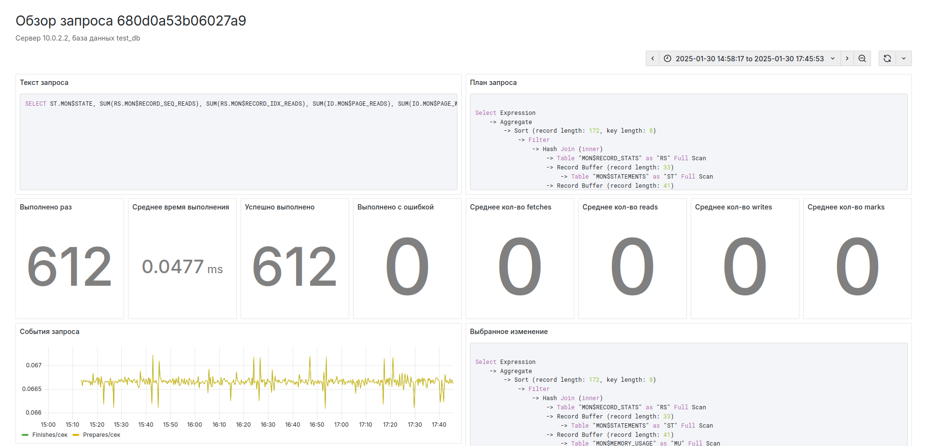This screenshot has height=446, width=925.
Task: Shift the time range forward with the right arrow
Action: click(847, 58)
